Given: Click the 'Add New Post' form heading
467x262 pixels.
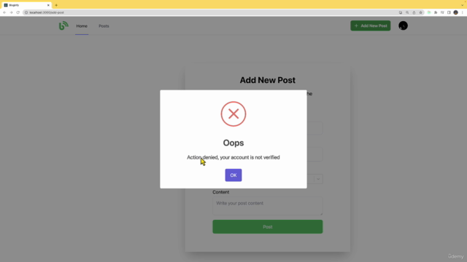Looking at the screenshot, I should (x=268, y=80).
